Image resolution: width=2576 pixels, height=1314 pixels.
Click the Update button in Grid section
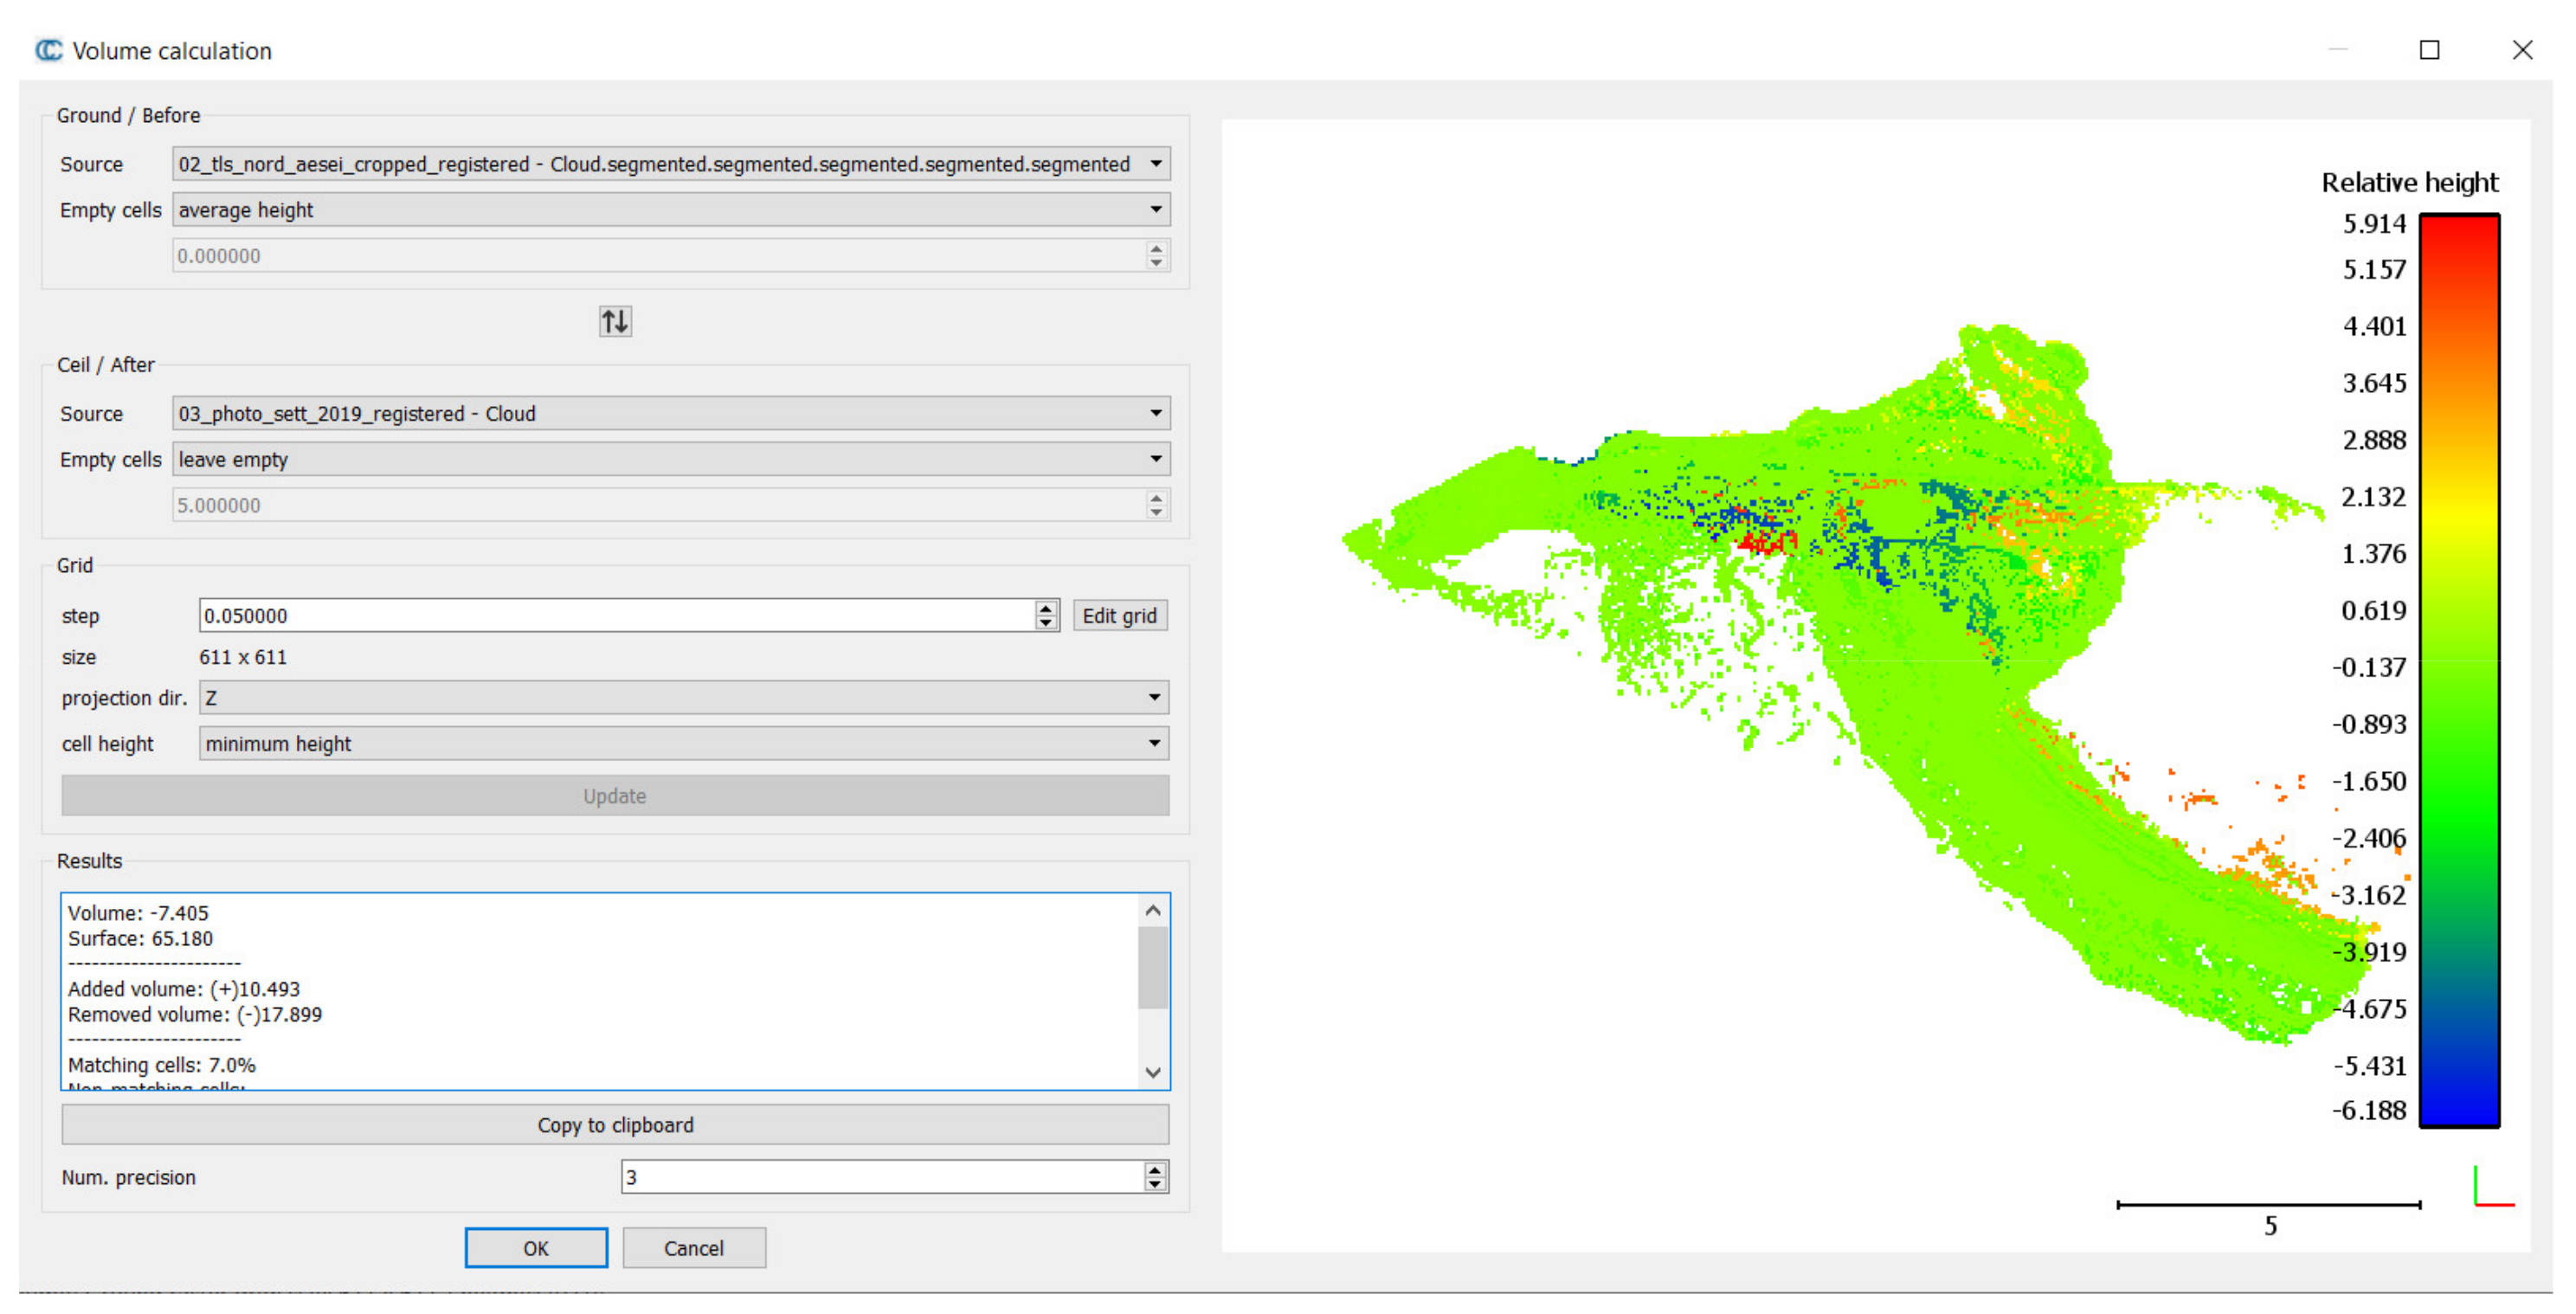click(x=614, y=795)
